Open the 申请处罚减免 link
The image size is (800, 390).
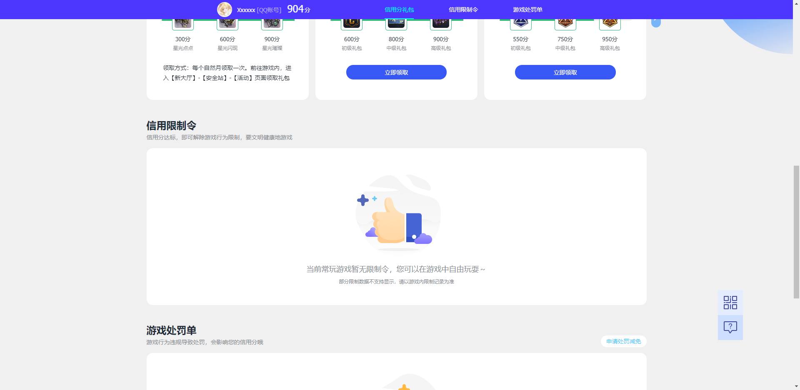pyautogui.click(x=624, y=341)
